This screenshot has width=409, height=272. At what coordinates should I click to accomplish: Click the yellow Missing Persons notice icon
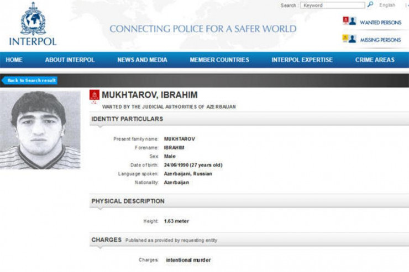tap(345, 39)
